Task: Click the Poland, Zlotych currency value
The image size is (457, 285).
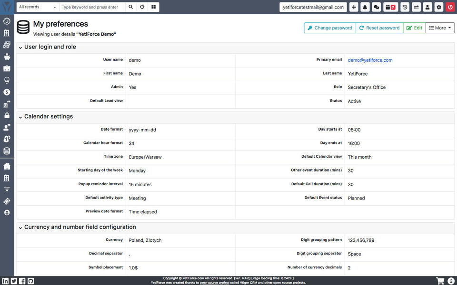Action: [145, 240]
